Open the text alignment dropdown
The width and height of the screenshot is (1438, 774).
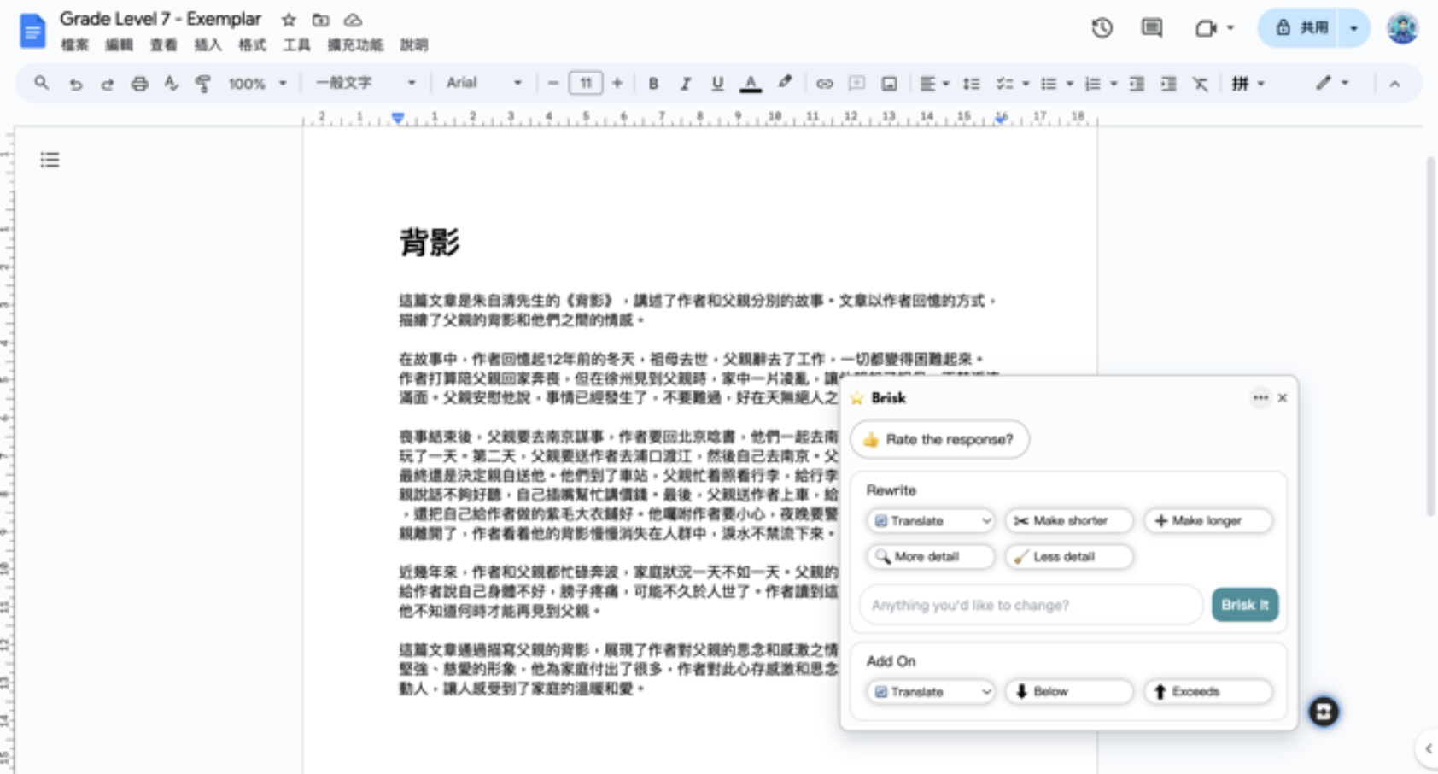coord(934,84)
